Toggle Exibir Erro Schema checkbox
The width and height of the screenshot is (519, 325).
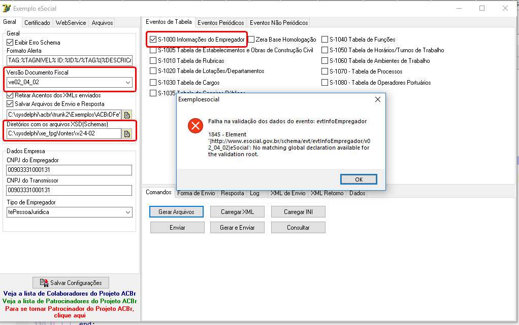click(x=10, y=42)
